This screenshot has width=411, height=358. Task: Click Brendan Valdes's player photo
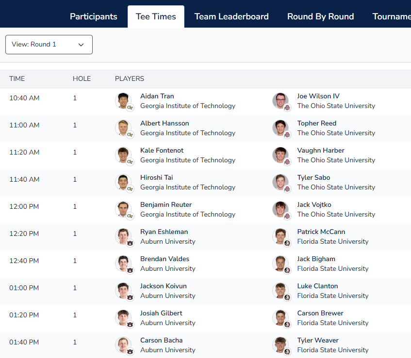[123, 264]
